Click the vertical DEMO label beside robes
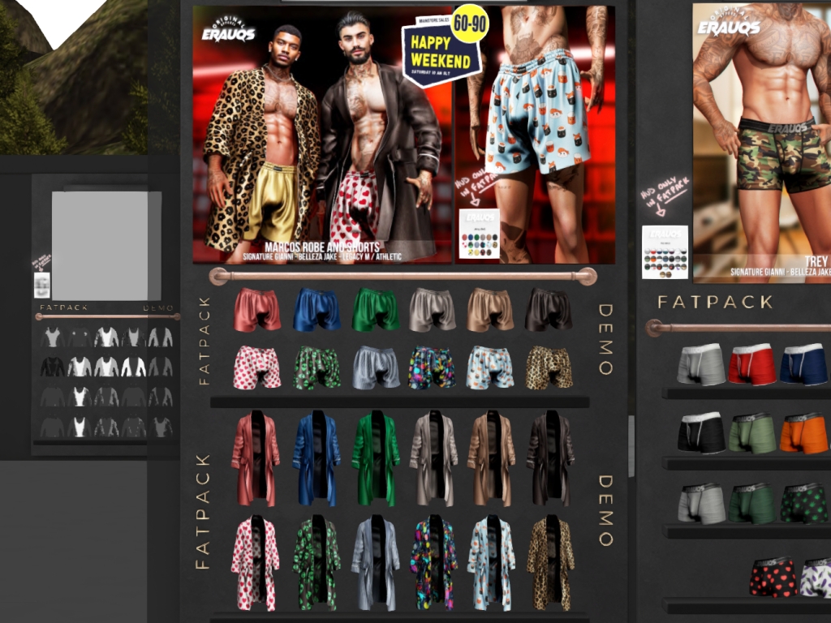 point(605,510)
